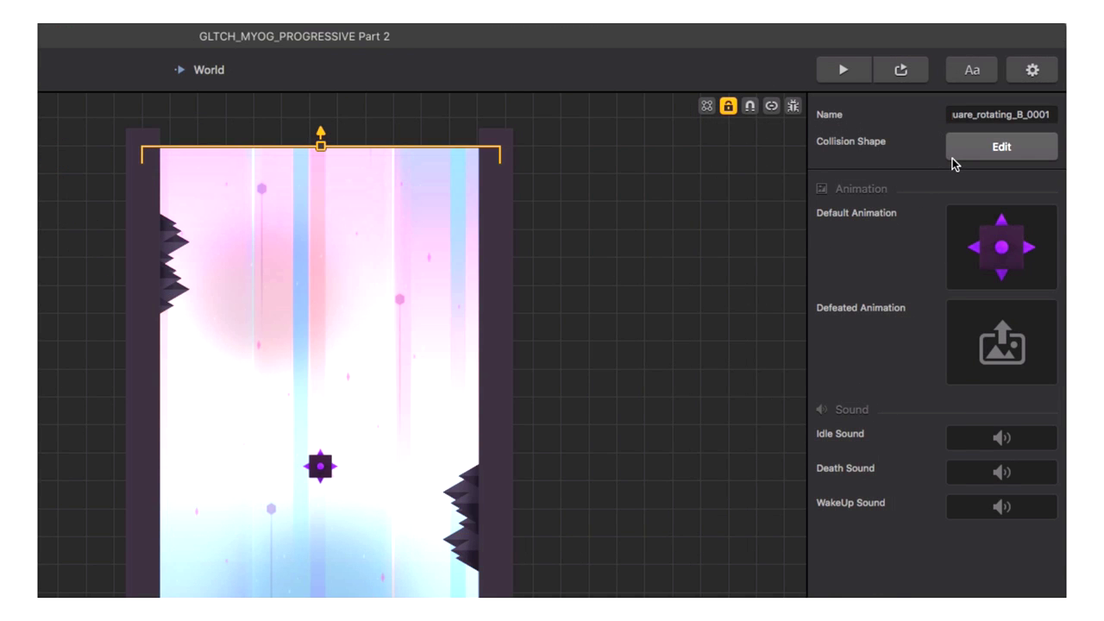Toggle the yellow lock button

coord(729,106)
